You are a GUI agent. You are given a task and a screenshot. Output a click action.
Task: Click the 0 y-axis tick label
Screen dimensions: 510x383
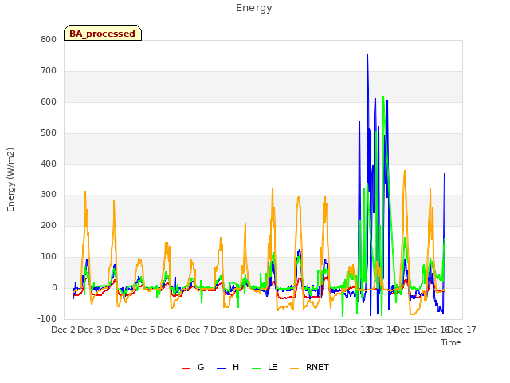(54, 287)
